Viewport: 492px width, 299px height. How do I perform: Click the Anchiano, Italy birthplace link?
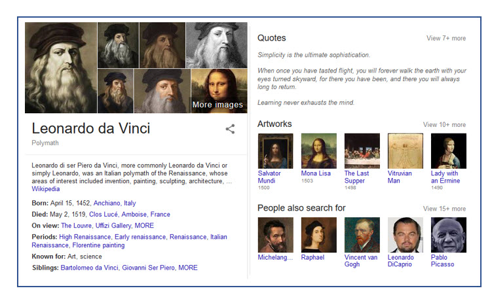(x=115, y=203)
